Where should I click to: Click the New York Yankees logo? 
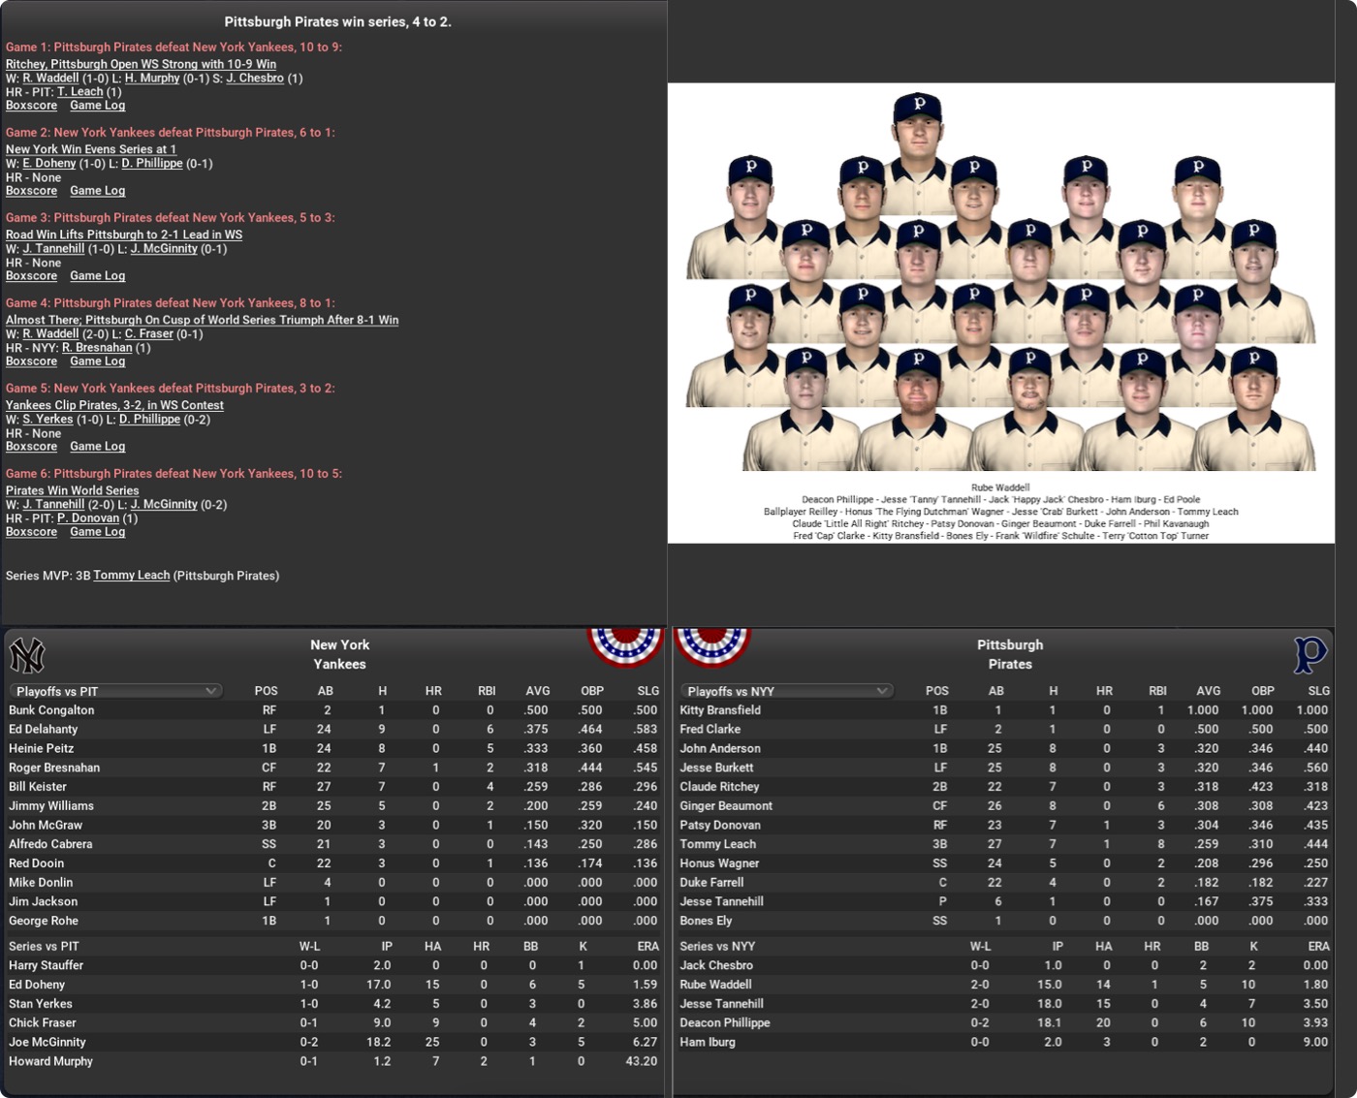[x=27, y=656]
